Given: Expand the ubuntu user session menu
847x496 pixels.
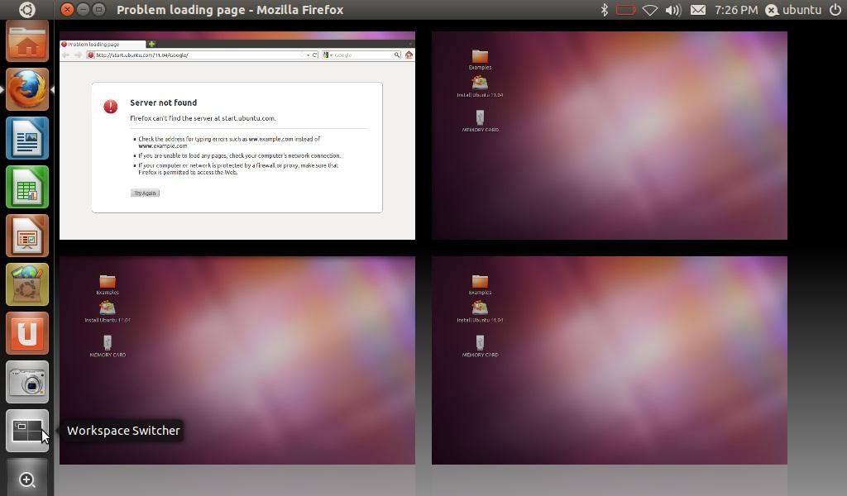Looking at the screenshot, I should (793, 10).
